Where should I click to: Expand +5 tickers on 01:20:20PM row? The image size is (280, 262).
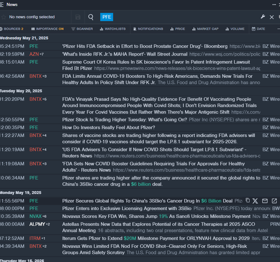(x=44, y=99)
